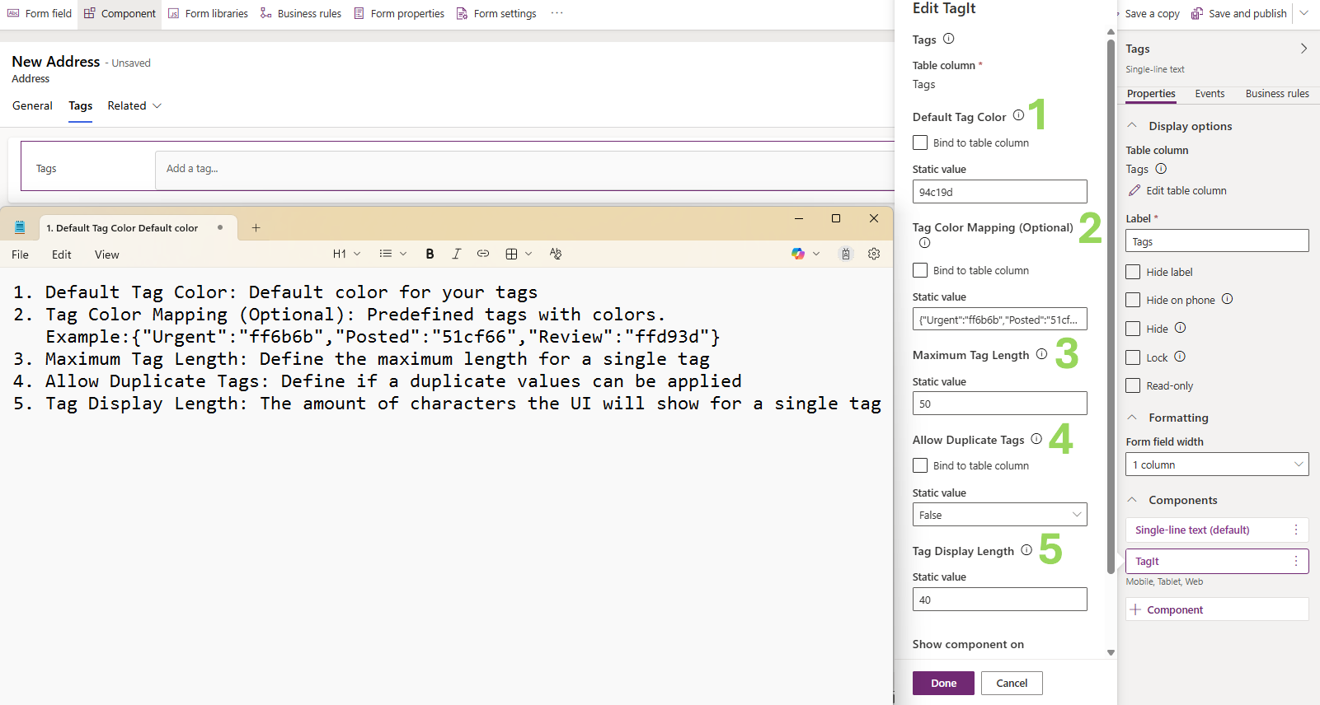Click the Lock option info icon
Viewport: 1320px width, 705px height.
(x=1180, y=357)
